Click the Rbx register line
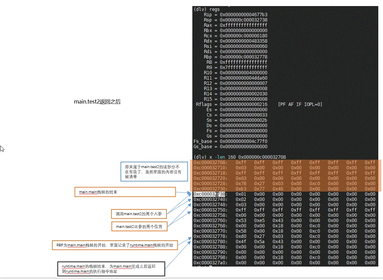The image size is (383, 280). point(235,31)
